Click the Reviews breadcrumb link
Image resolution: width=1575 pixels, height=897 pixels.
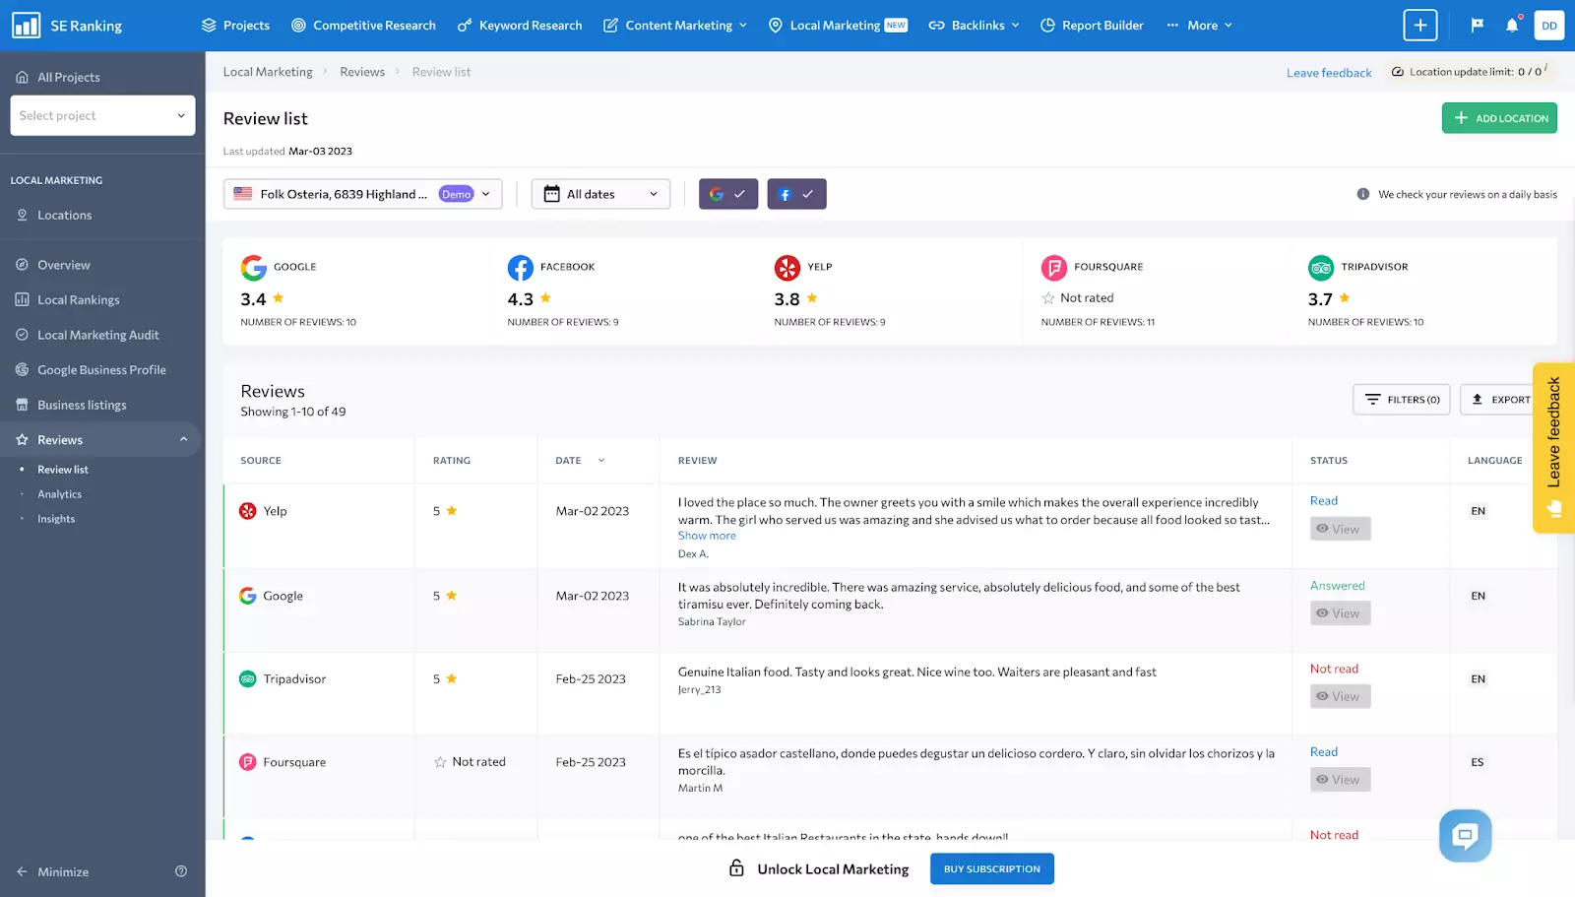click(x=362, y=72)
